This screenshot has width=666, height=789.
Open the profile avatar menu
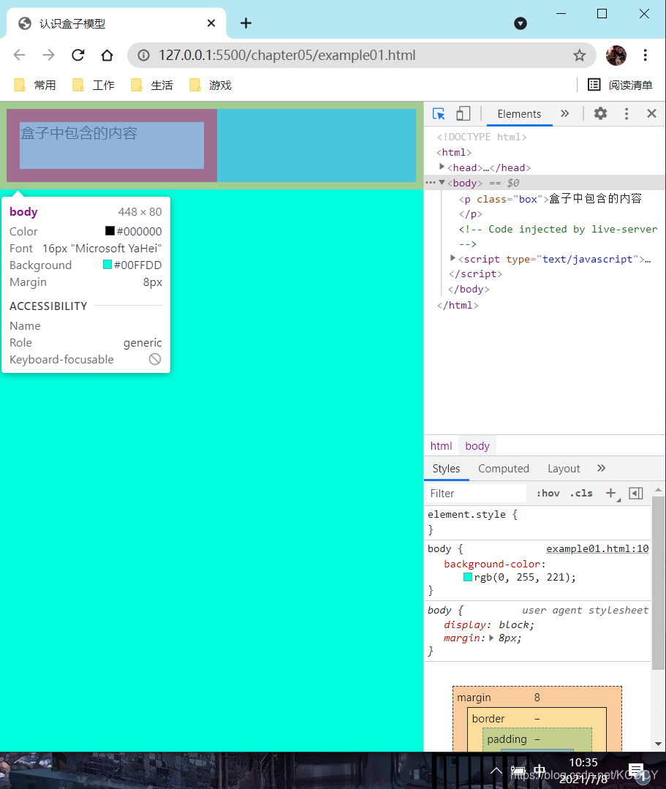(616, 56)
